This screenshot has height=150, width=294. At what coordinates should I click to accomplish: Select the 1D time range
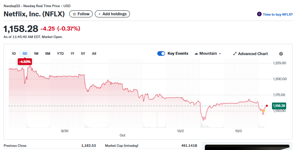[14, 54]
